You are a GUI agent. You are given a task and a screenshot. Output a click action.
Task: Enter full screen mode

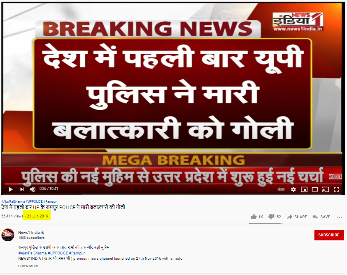pyautogui.click(x=336, y=189)
